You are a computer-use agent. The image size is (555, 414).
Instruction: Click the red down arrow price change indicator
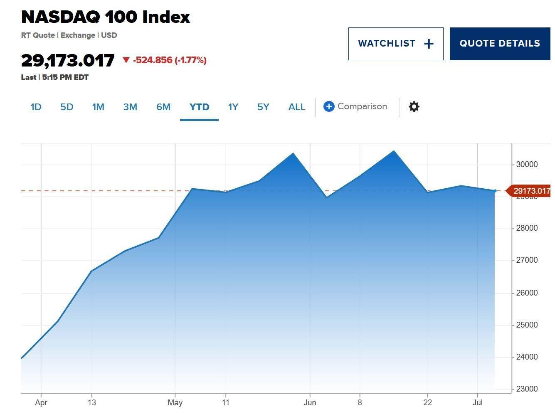click(126, 60)
